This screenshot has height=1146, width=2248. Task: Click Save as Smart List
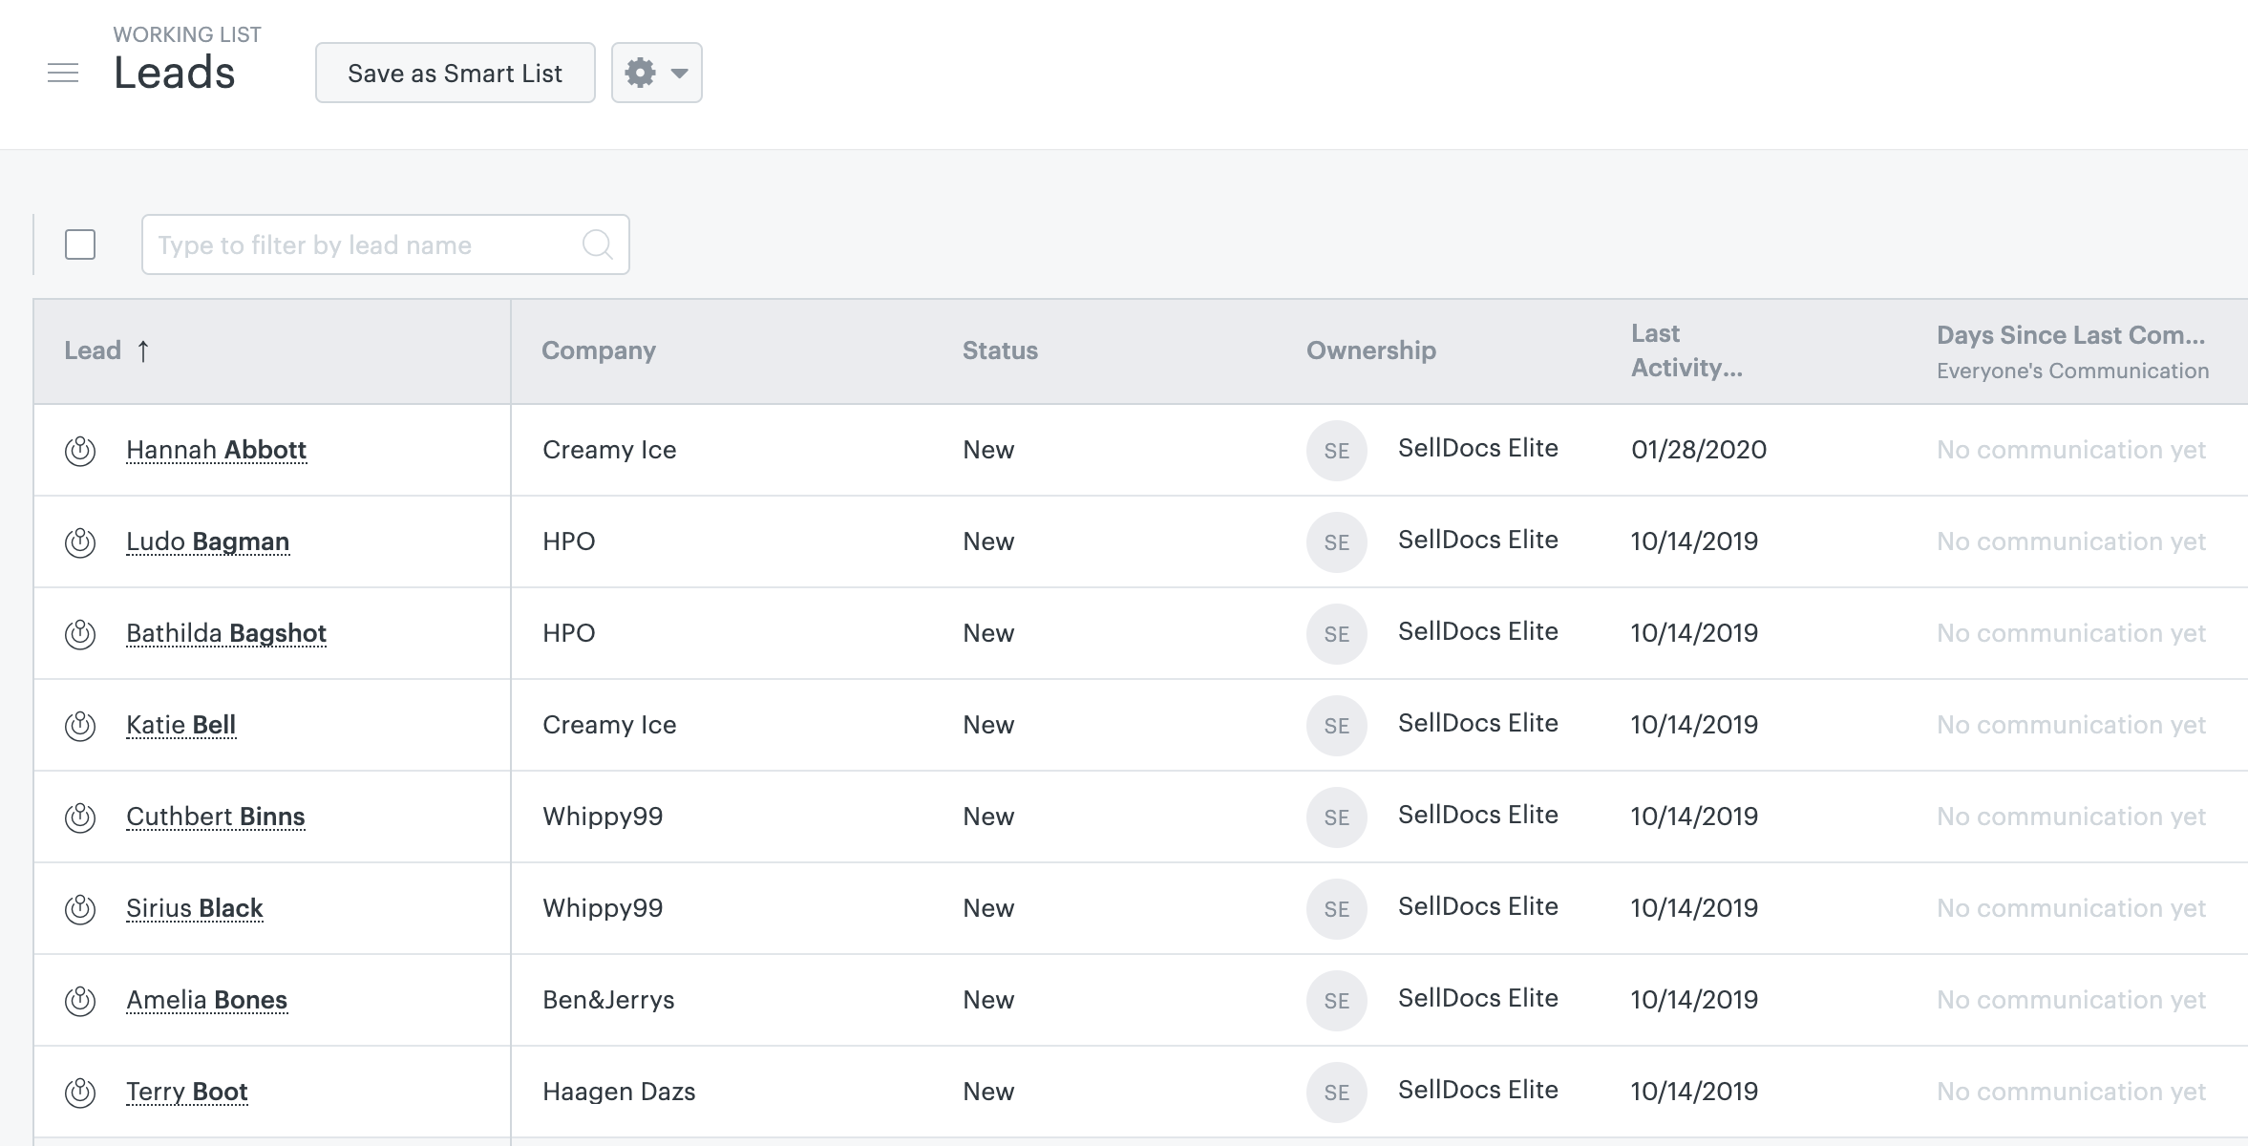[x=456, y=72]
